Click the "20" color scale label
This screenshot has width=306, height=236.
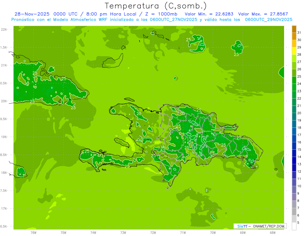coord(299,113)
